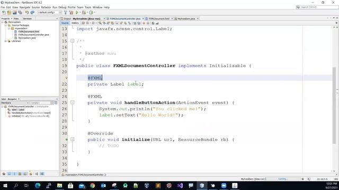Open the Window menu
The image size is (339, 190).
97,7
